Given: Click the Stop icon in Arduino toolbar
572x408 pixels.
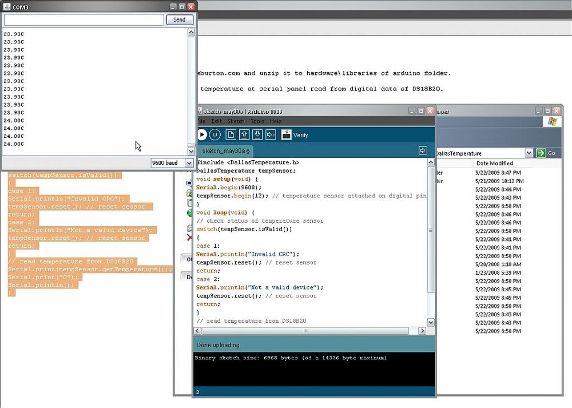Looking at the screenshot, I should click(x=215, y=134).
